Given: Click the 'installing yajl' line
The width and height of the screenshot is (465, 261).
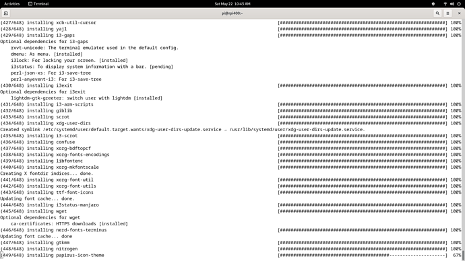Looking at the screenshot, I should tap(34, 29).
